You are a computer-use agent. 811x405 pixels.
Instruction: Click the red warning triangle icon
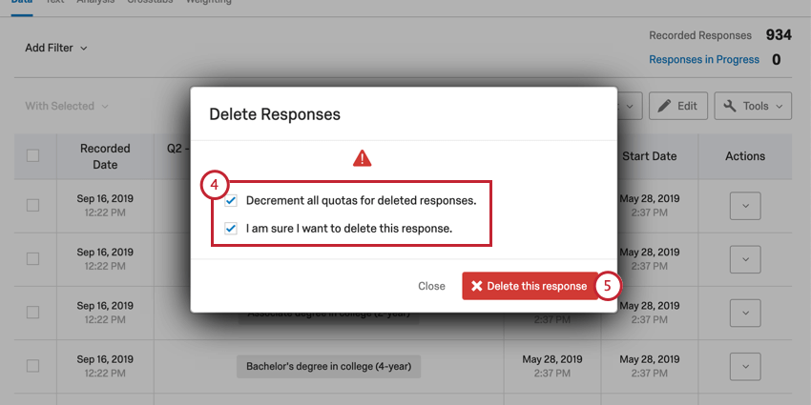coord(362,158)
